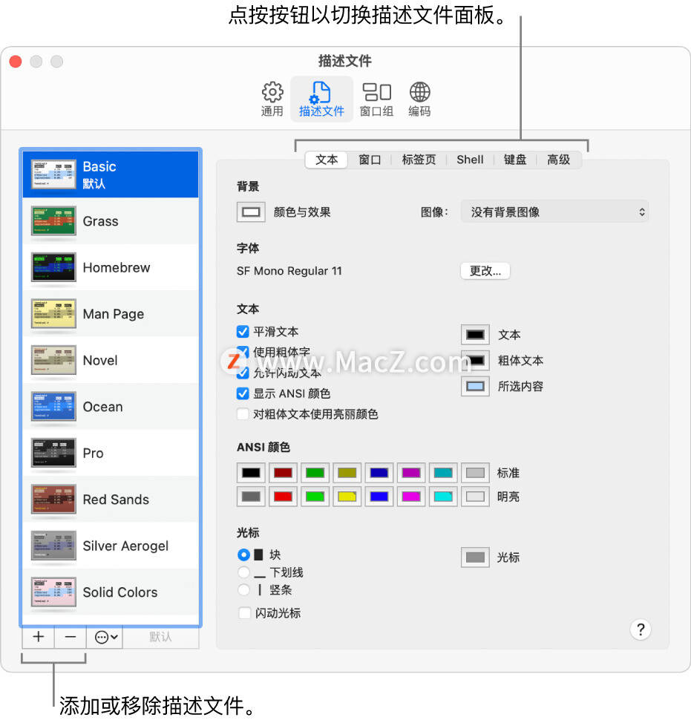Switch to the 键盘 tab
Image resolution: width=691 pixels, height=723 pixels.
(x=515, y=160)
